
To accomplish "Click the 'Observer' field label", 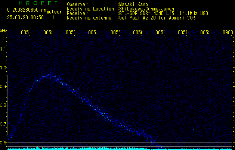I will click(x=77, y=4).
